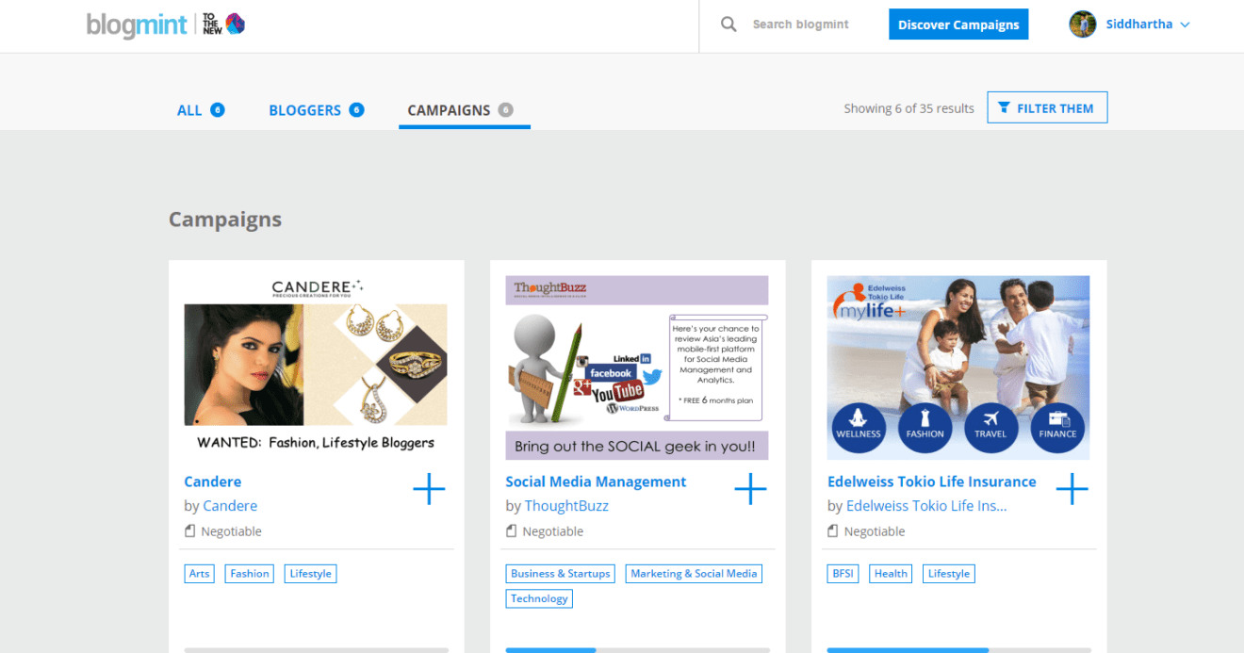
Task: Click the Business & Startups tag
Action: pyautogui.click(x=561, y=574)
